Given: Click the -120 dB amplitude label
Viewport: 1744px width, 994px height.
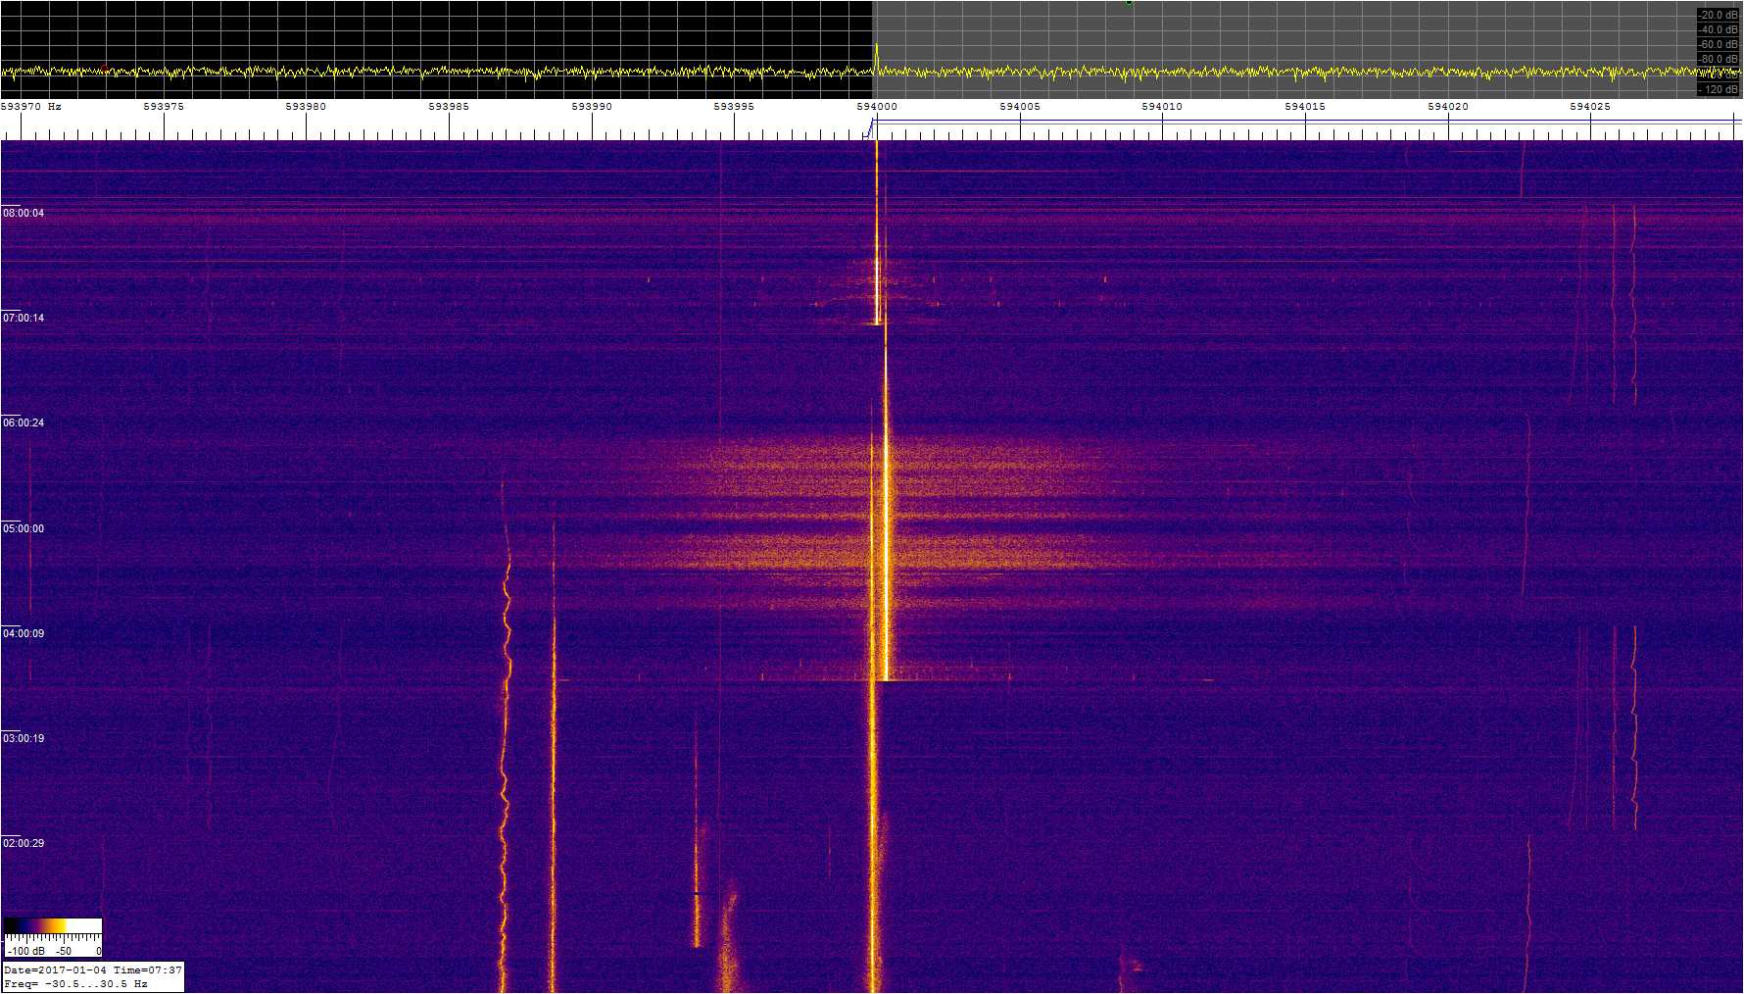Looking at the screenshot, I should coord(1719,89).
